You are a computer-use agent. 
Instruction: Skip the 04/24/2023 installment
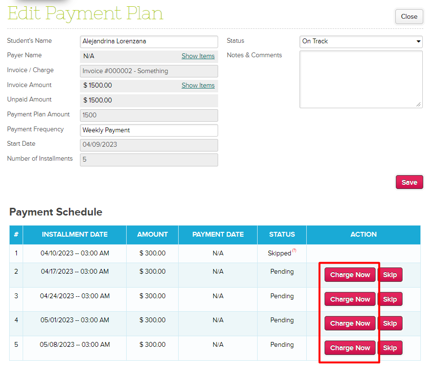point(390,299)
